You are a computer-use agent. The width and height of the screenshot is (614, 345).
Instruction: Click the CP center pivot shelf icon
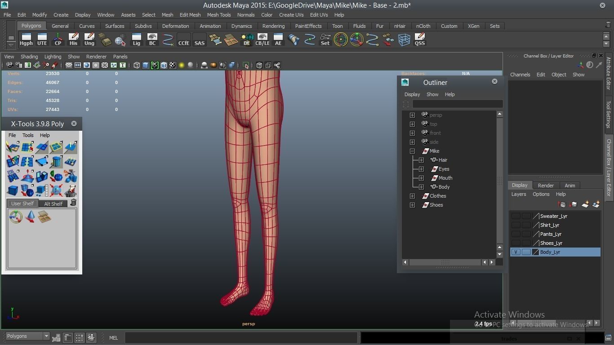tap(58, 40)
